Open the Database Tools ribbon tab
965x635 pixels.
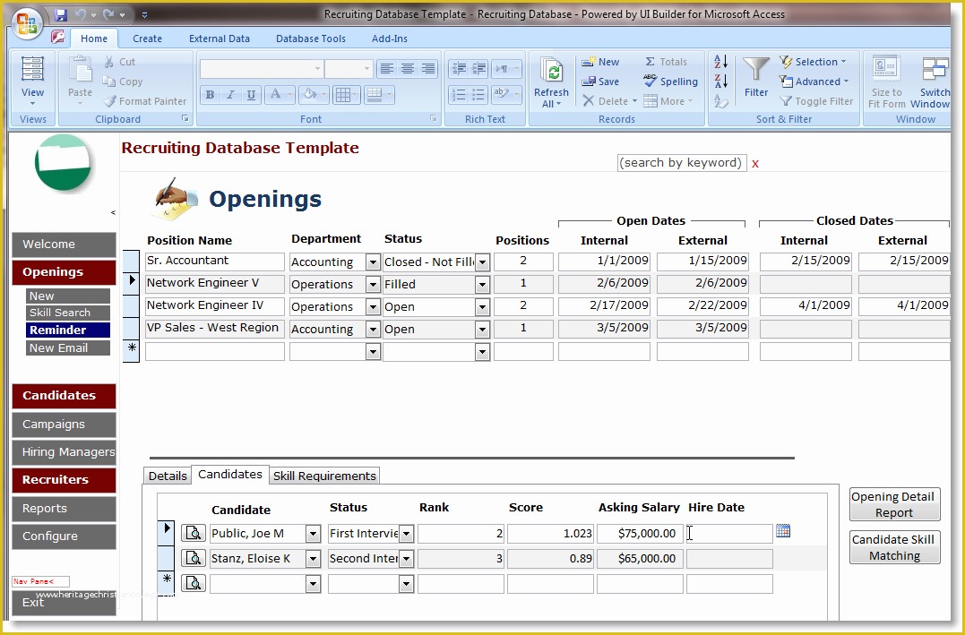[311, 39]
